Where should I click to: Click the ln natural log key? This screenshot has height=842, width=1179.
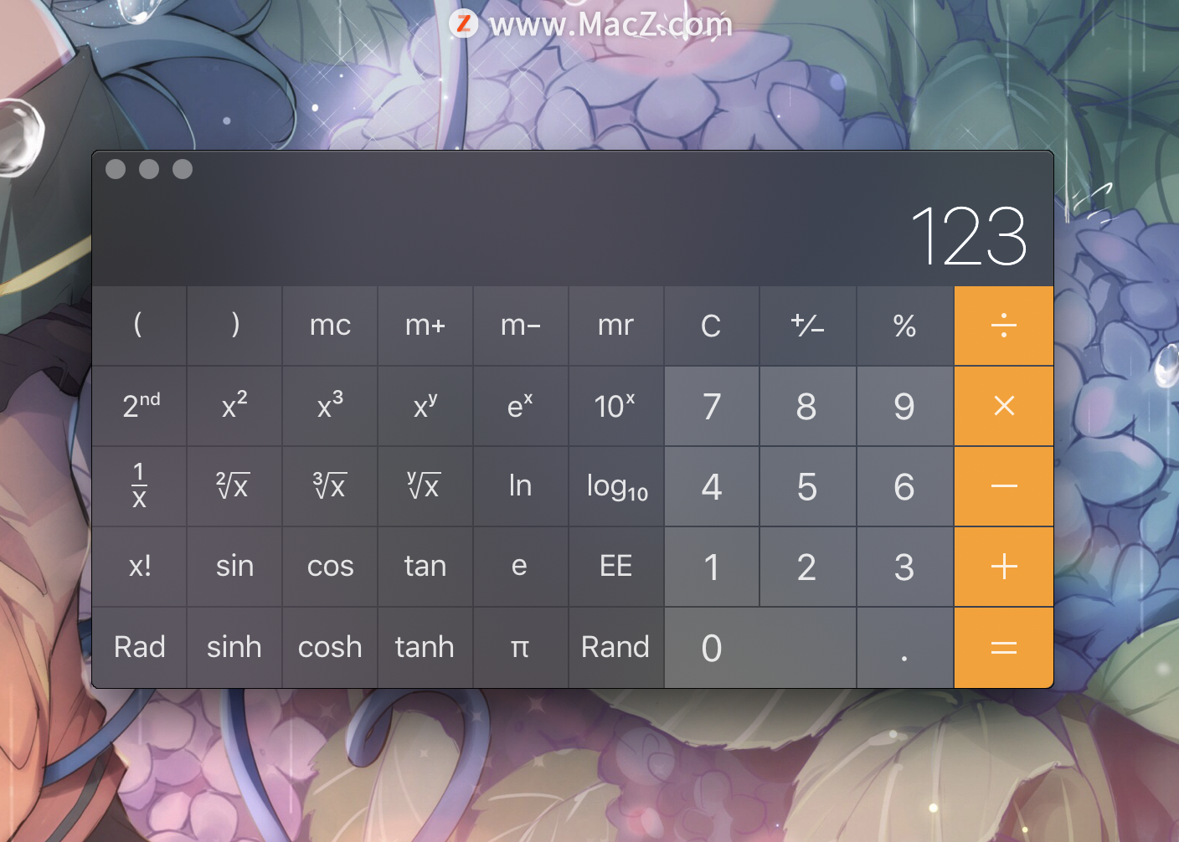tap(521, 486)
